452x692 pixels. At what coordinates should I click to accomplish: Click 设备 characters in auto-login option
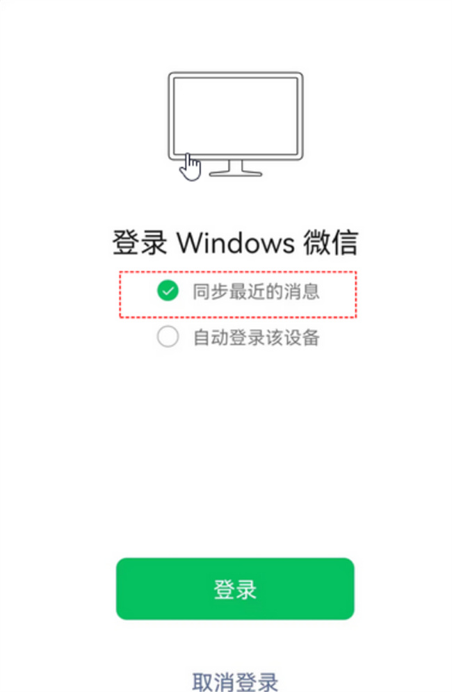tap(302, 337)
